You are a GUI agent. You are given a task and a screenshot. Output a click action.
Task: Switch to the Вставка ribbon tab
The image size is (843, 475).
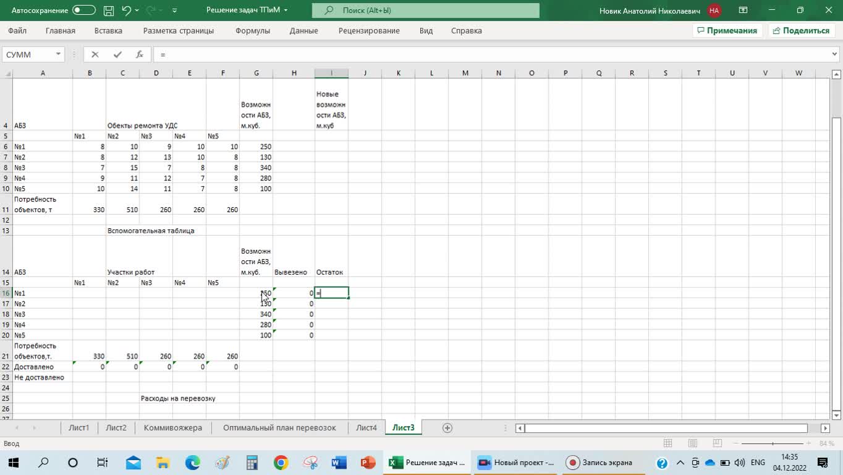(x=108, y=30)
